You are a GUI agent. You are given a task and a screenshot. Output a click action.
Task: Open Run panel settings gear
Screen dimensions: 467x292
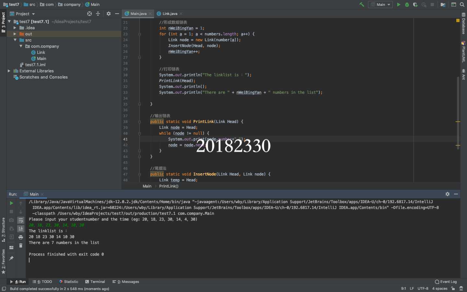[448, 194]
